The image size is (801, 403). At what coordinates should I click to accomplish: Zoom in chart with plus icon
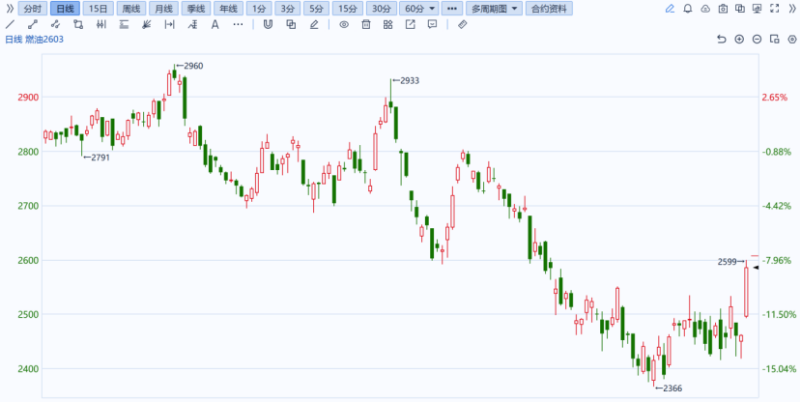[739, 40]
